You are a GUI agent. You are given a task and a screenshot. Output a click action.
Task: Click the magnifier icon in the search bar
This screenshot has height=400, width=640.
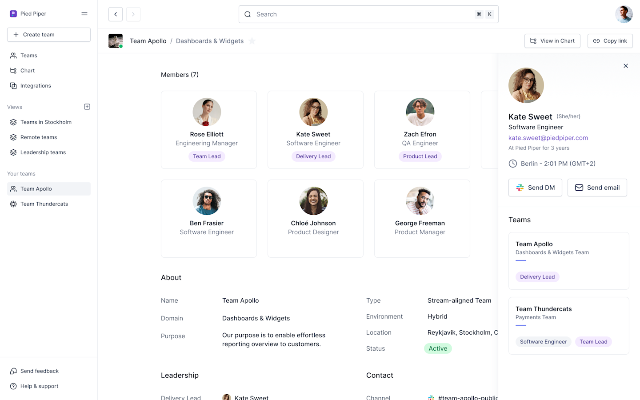point(248,14)
